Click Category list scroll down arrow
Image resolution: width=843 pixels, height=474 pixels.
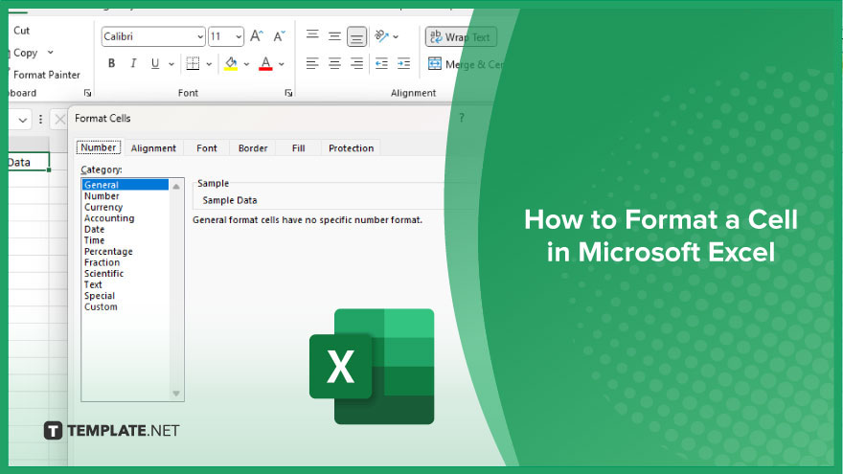[176, 394]
